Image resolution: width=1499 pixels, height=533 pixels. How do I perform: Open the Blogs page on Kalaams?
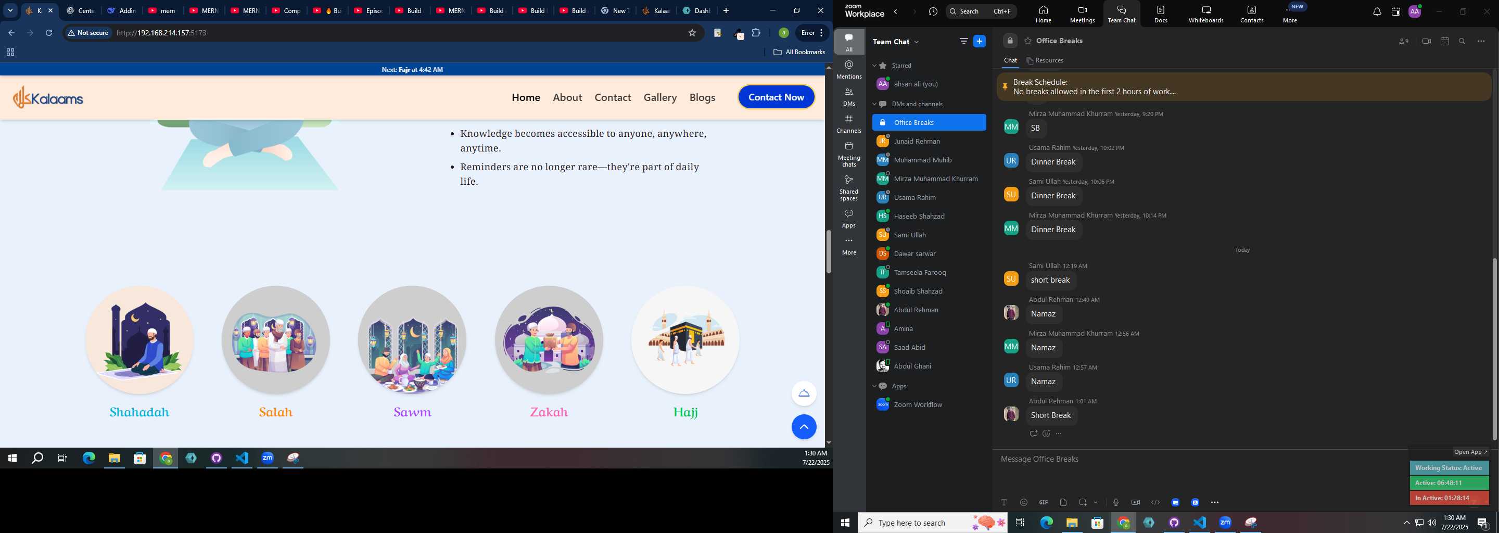point(702,97)
